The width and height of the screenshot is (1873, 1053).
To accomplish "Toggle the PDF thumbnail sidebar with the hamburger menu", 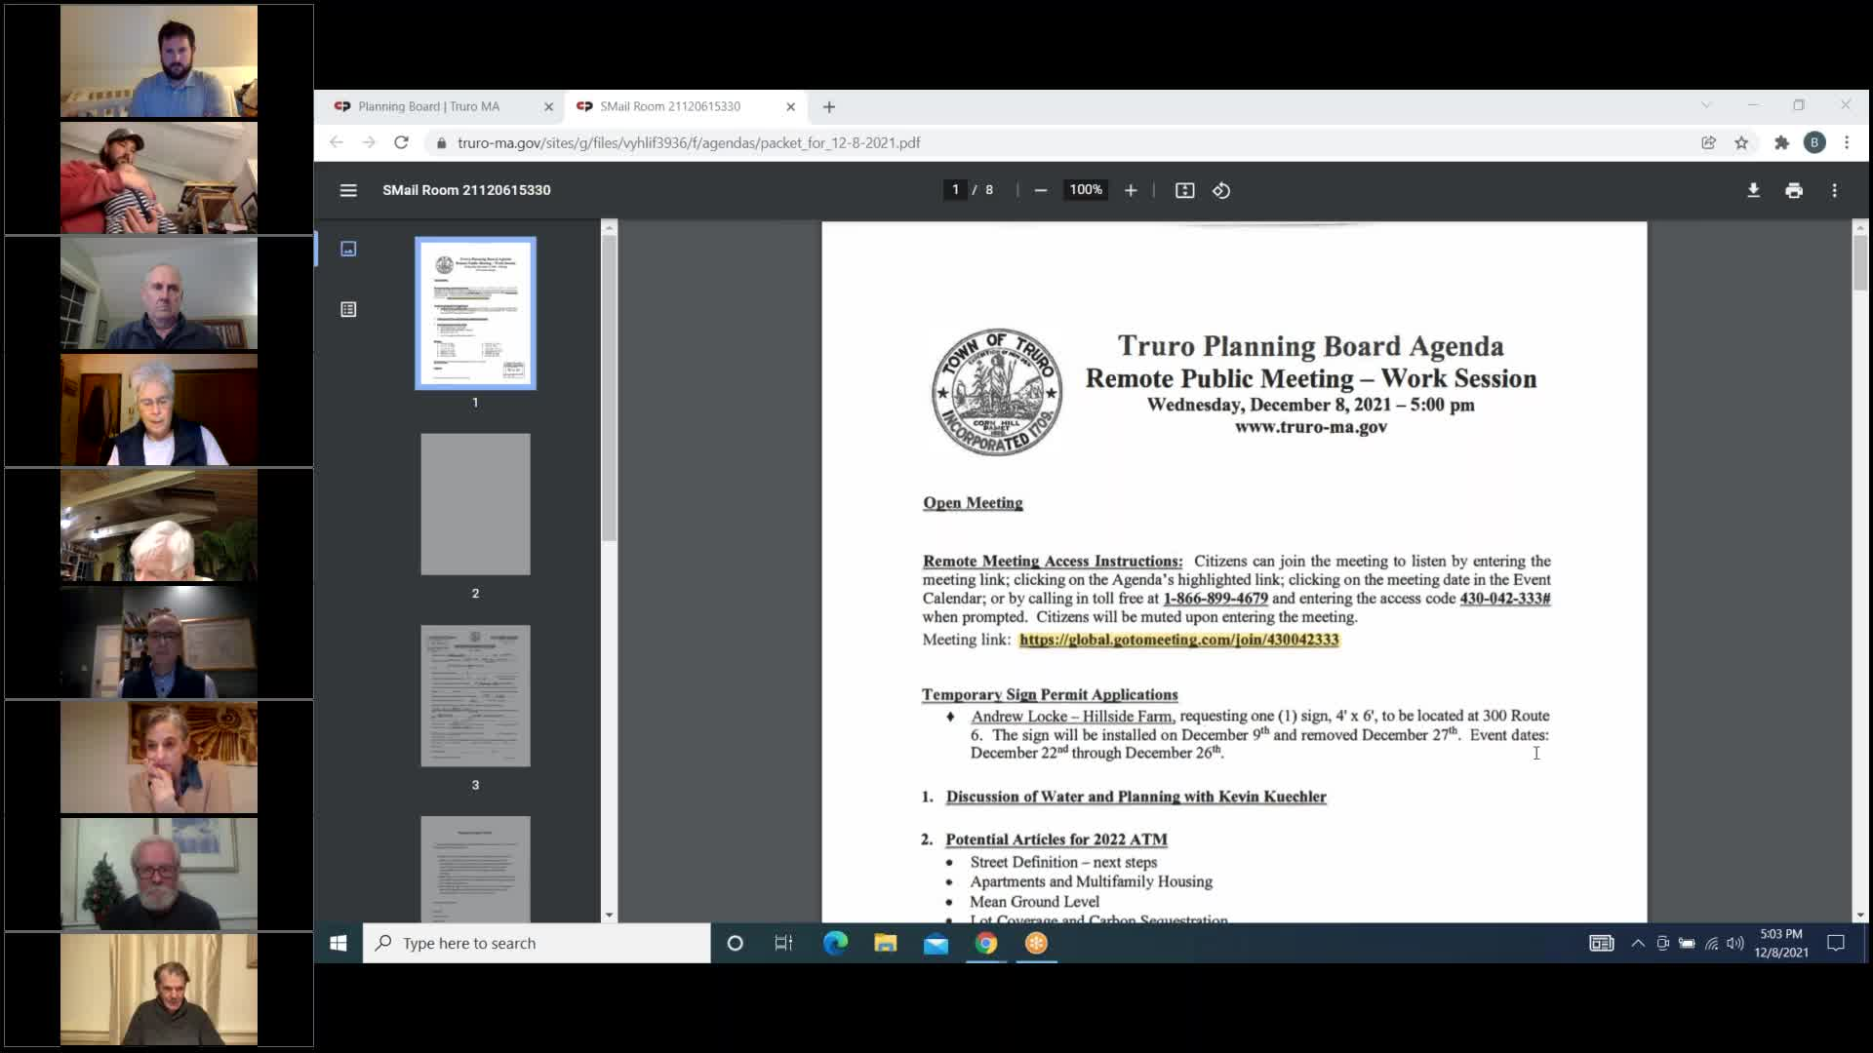I will tap(348, 190).
